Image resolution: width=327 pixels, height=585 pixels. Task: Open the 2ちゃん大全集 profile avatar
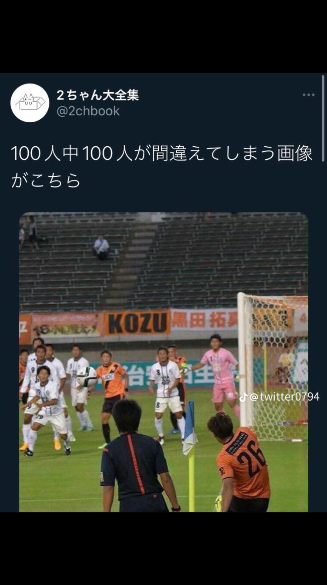click(30, 103)
